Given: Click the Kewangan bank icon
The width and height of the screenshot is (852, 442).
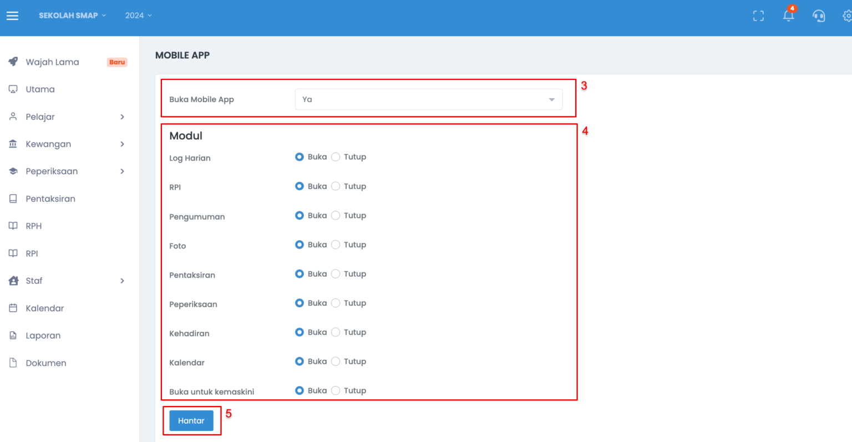Looking at the screenshot, I should pos(13,144).
